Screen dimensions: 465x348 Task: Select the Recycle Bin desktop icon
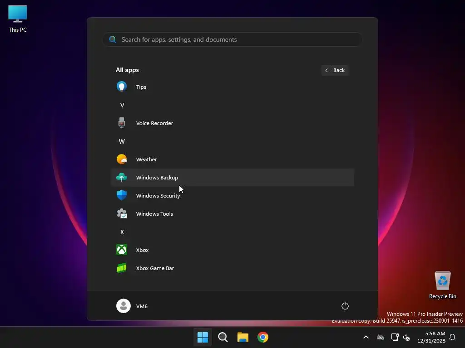pos(442,285)
